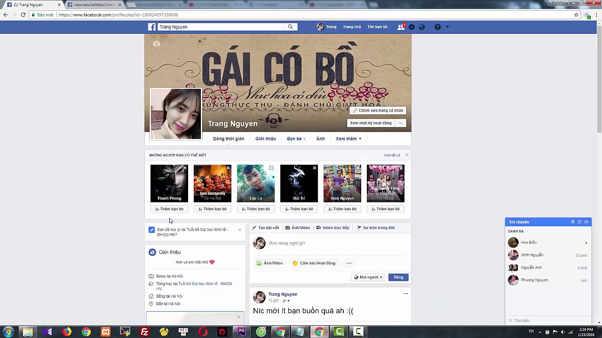Open Messenger icon in header
Screen dimensions: 602x338
coord(412,27)
